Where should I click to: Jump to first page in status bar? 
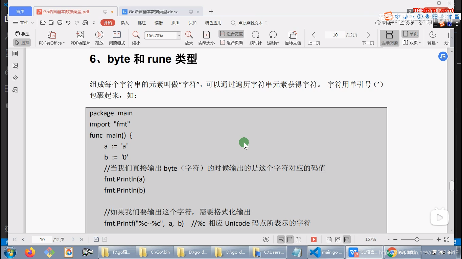(15, 239)
